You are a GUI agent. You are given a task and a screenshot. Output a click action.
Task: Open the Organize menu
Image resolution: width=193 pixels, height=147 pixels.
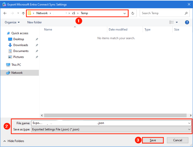[x=12, y=22]
